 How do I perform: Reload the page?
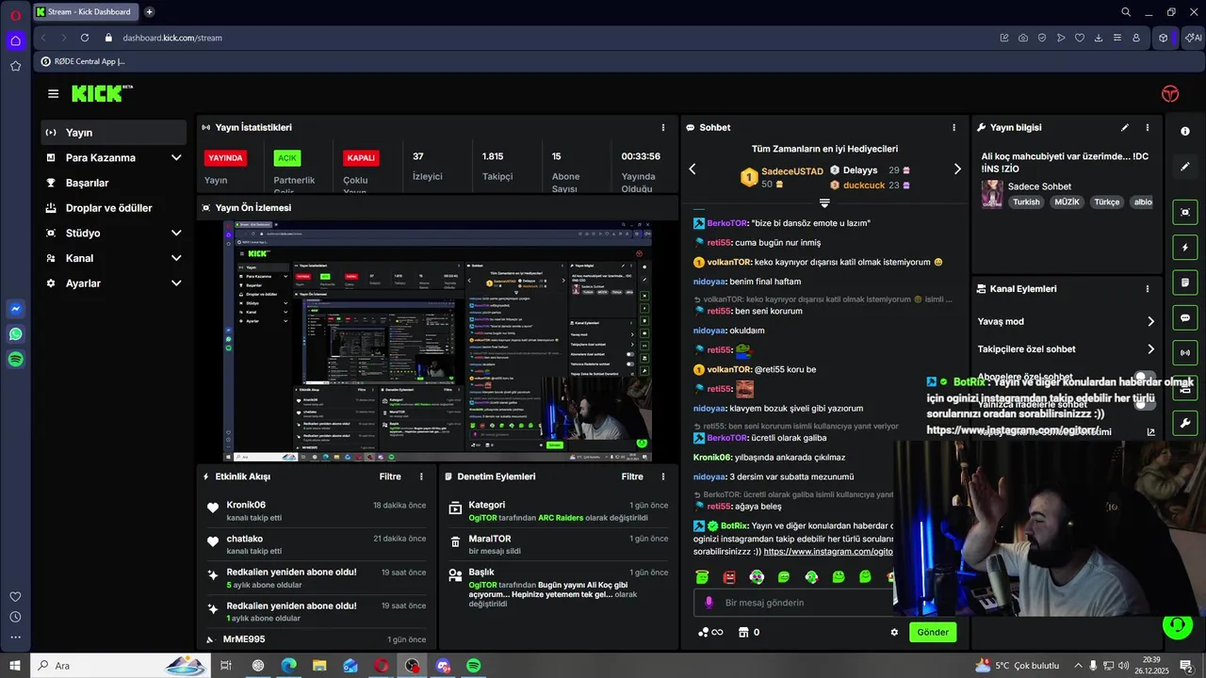(x=85, y=38)
